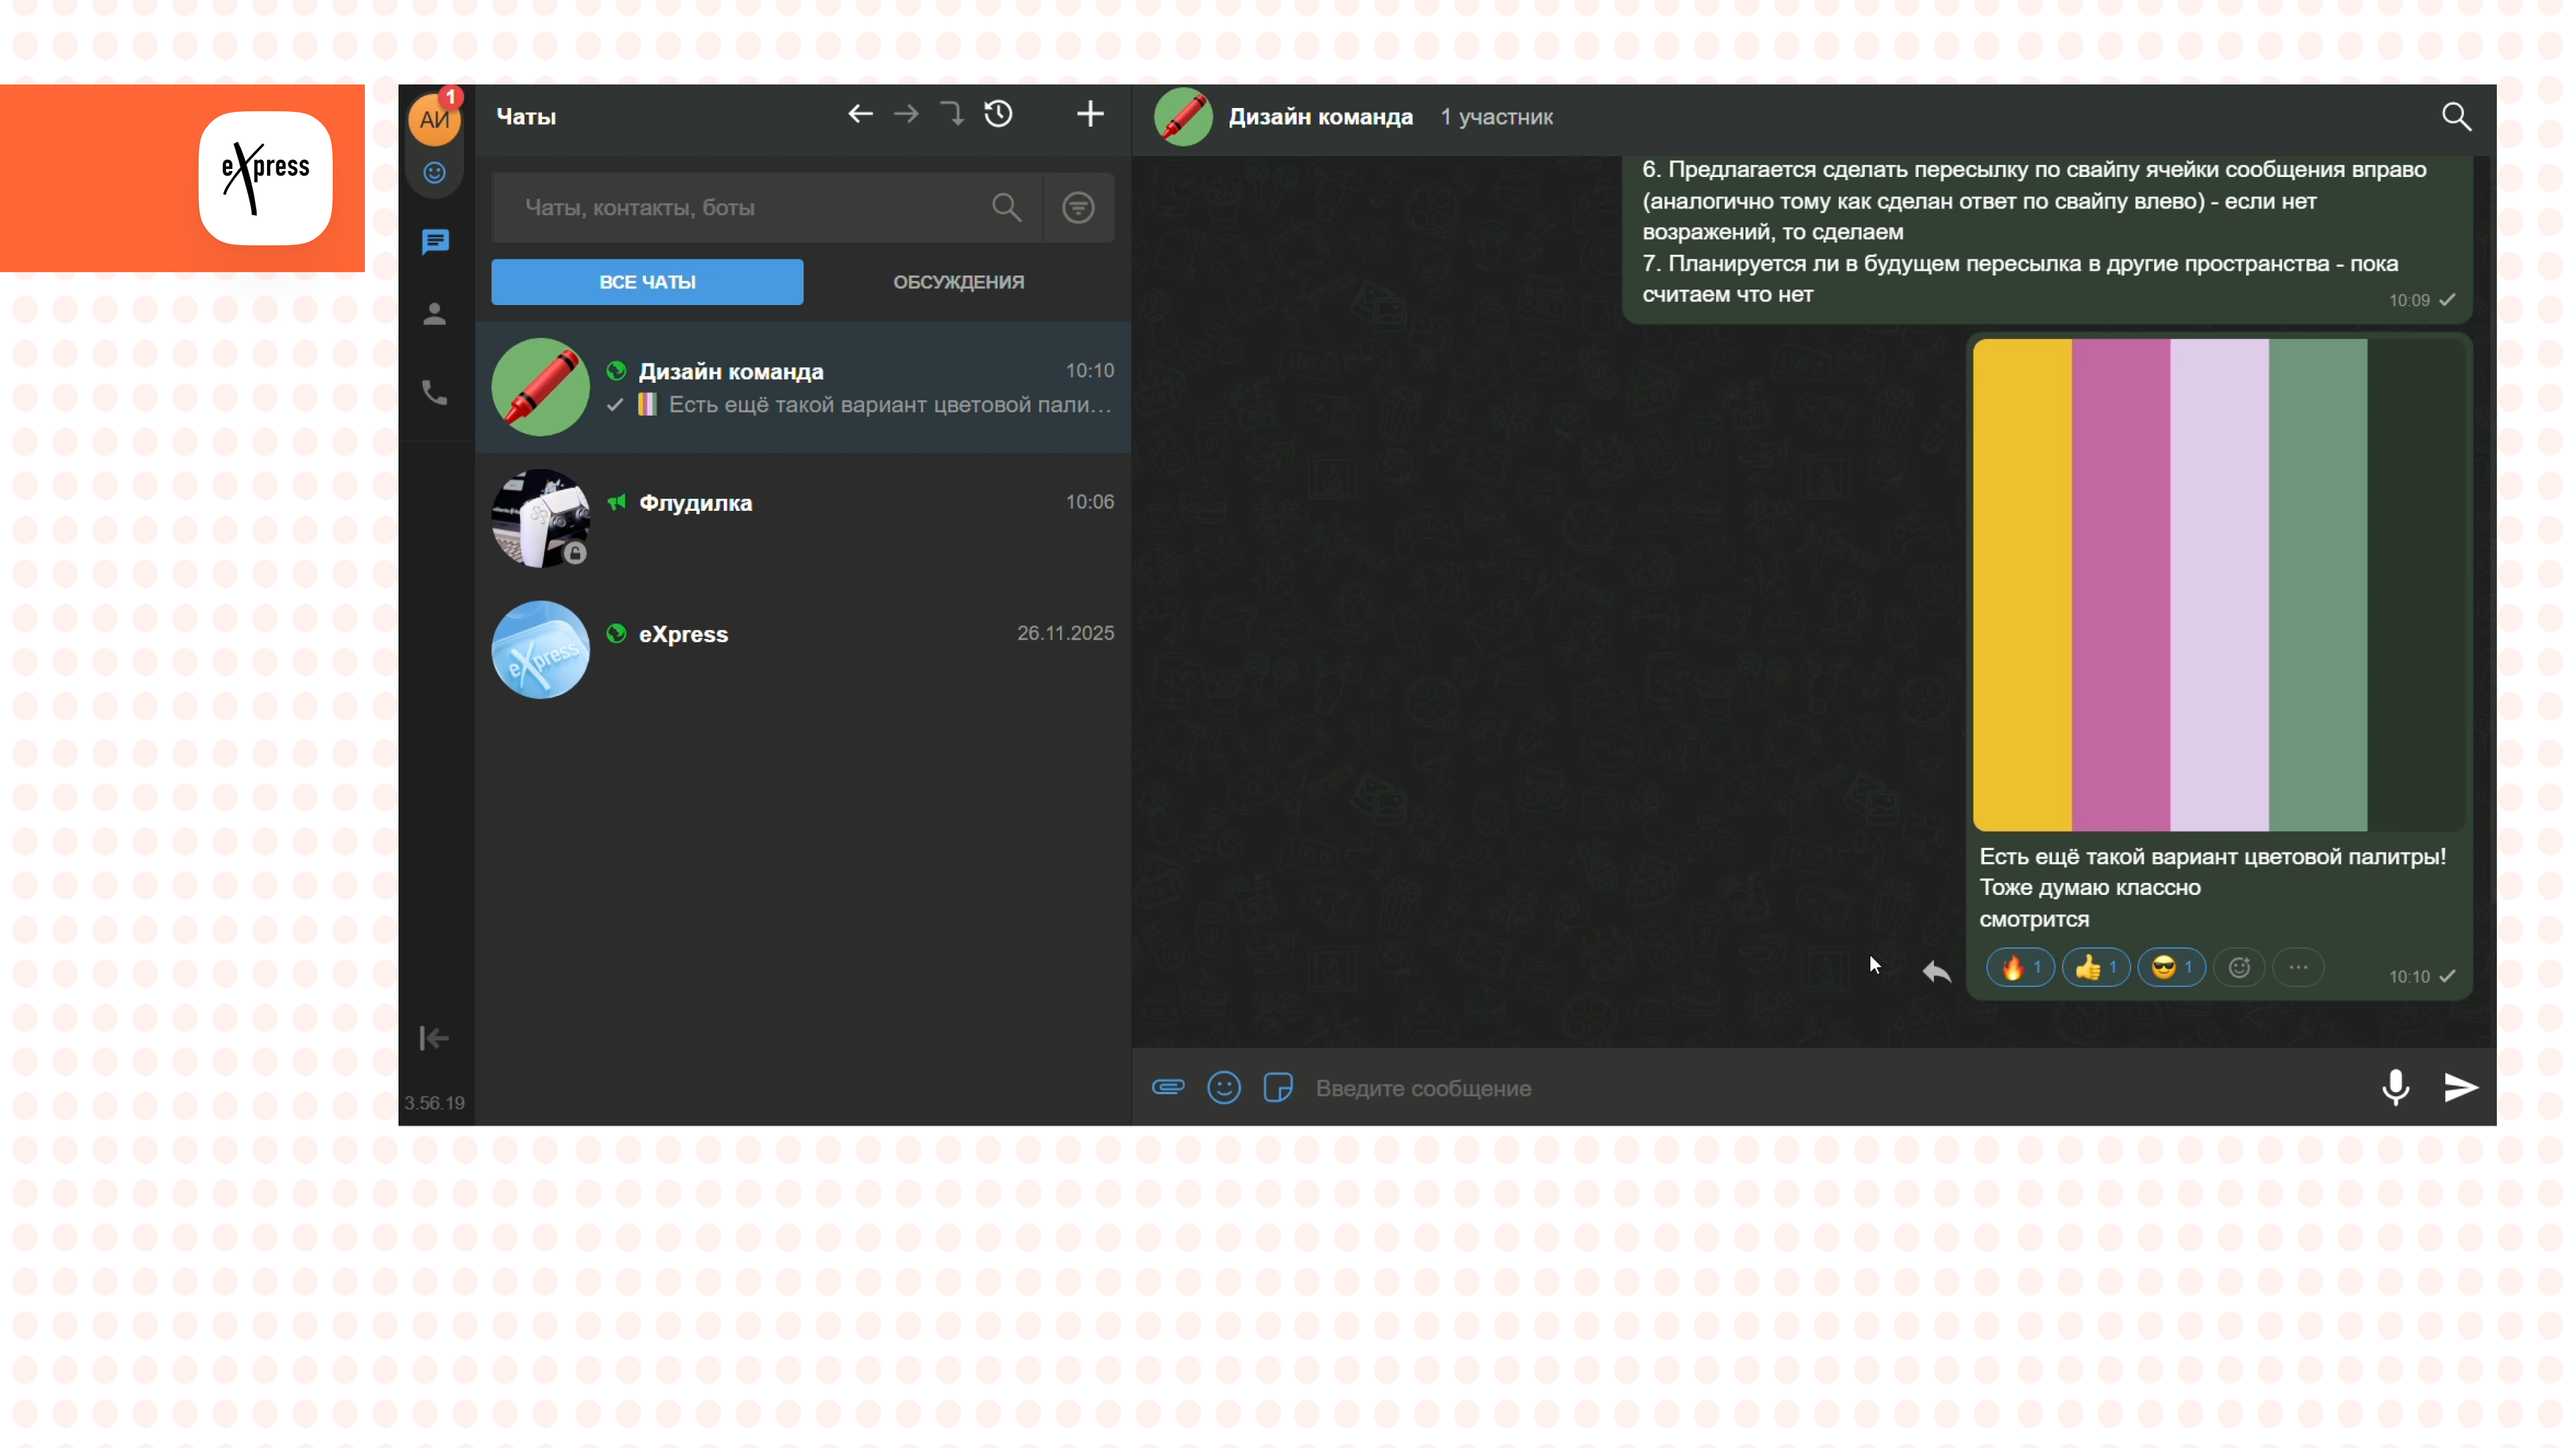
Task: Toggle the sunglasses emoji reaction
Action: pyautogui.click(x=2171, y=967)
